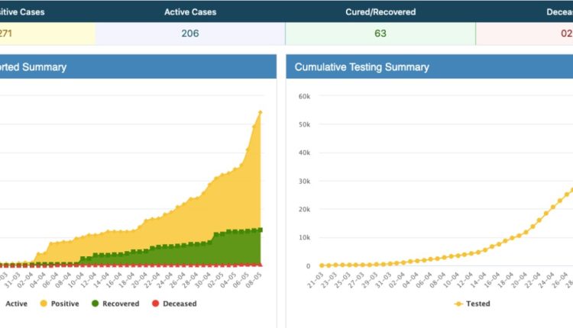Click the peak point of Positive chart
The width and height of the screenshot is (573, 328).
point(261,112)
